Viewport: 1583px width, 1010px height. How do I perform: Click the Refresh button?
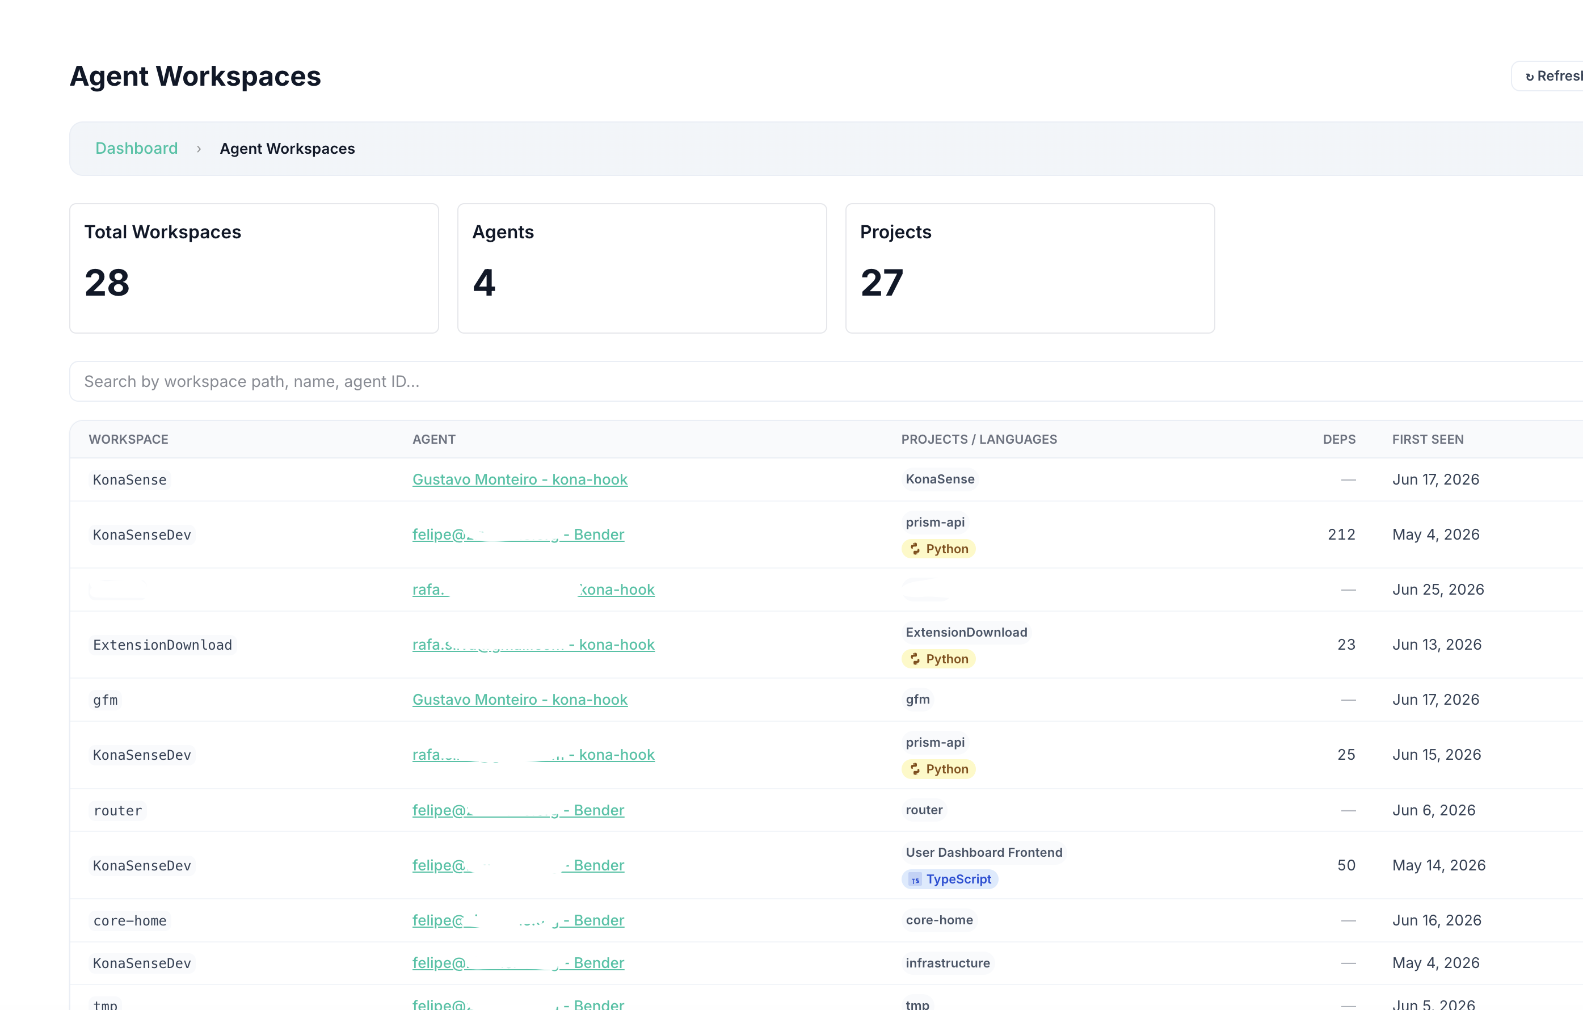tap(1548, 76)
